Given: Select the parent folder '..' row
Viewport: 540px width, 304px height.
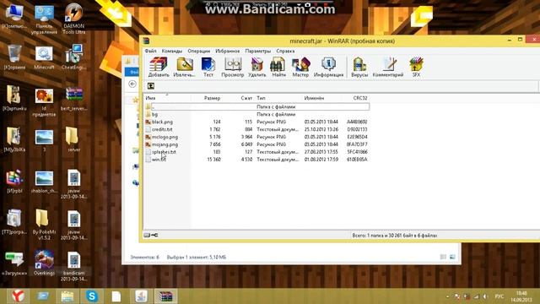Looking at the screenshot, I should click(x=256, y=107).
